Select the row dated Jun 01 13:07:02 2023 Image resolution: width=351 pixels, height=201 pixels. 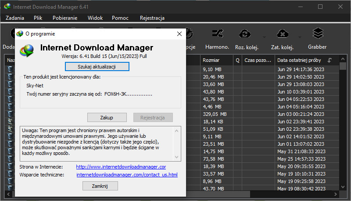click(x=172, y=144)
